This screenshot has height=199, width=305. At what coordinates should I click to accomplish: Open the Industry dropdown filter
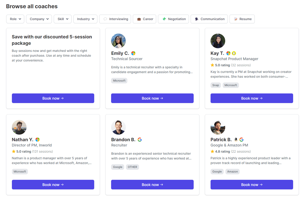[85, 19]
